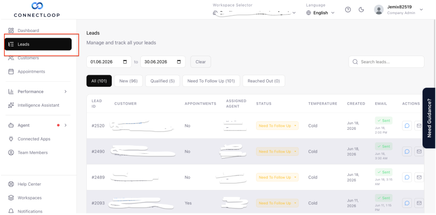This screenshot has width=436, height=215.
Task: Open the help question mark icon
Action: (x=348, y=10)
